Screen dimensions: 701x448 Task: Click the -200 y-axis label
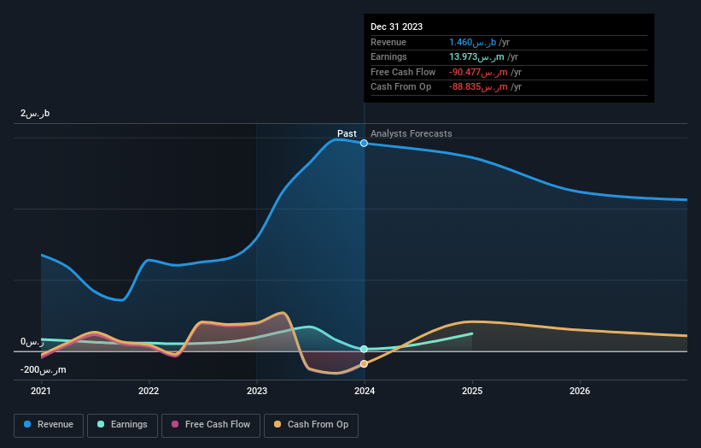pyautogui.click(x=43, y=369)
